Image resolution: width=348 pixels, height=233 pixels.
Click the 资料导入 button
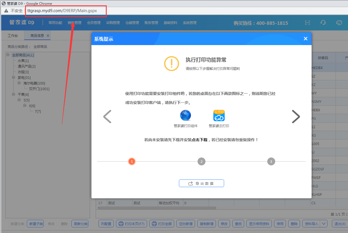point(311,224)
